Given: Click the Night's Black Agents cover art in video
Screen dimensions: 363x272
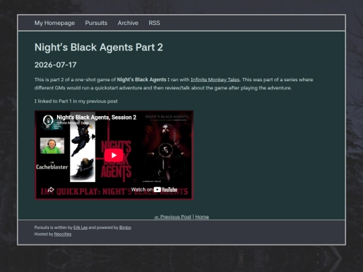Looking at the screenshot, I should [x=166, y=148].
